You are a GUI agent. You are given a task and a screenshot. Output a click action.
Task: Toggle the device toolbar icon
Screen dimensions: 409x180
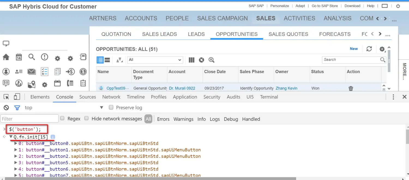pyautogui.click(x=17, y=97)
